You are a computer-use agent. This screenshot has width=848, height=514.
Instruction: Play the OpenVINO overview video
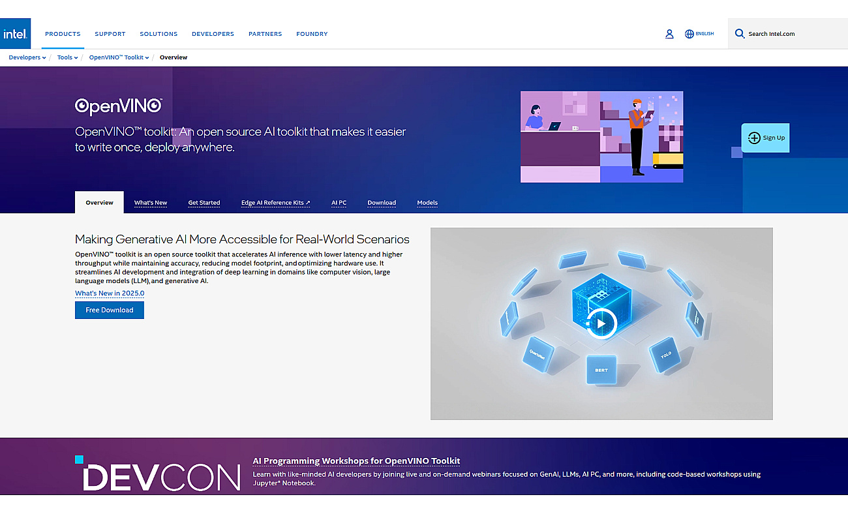601,323
